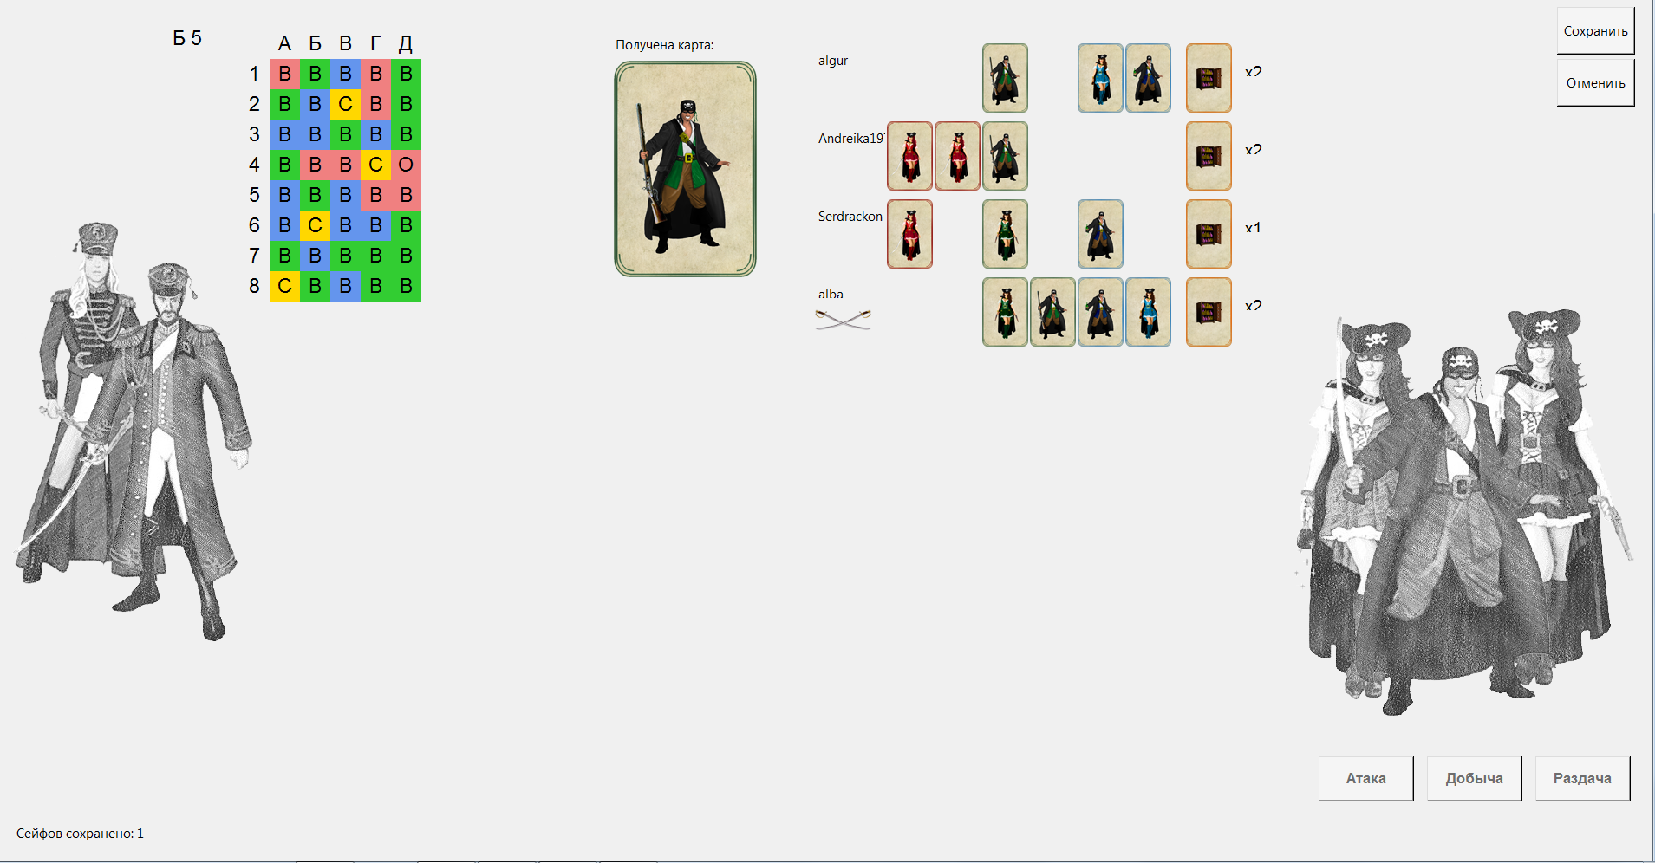The width and height of the screenshot is (1655, 863).
Task: Click green cell at column Д row 1
Action: [x=406, y=74]
